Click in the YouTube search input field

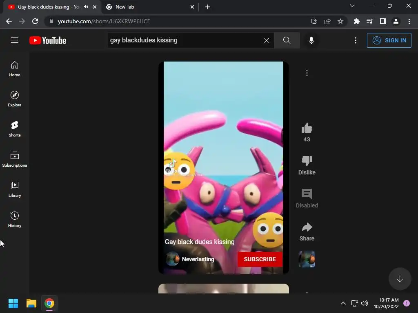[x=185, y=40]
